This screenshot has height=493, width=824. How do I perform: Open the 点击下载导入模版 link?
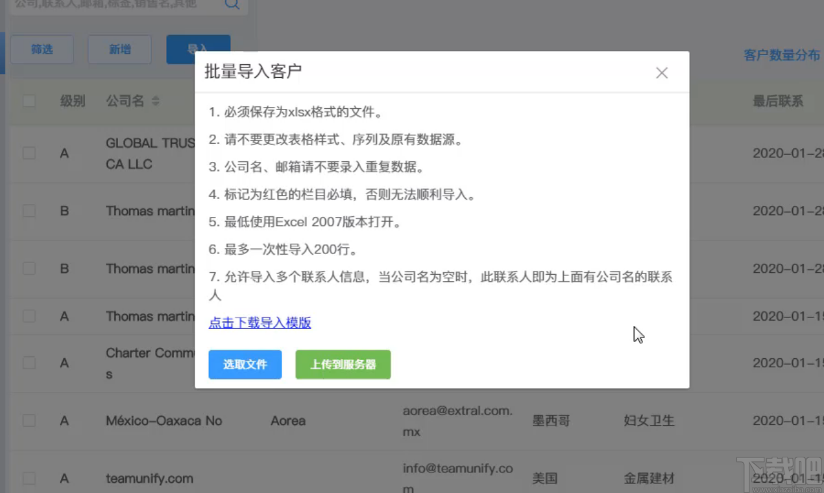(x=259, y=323)
